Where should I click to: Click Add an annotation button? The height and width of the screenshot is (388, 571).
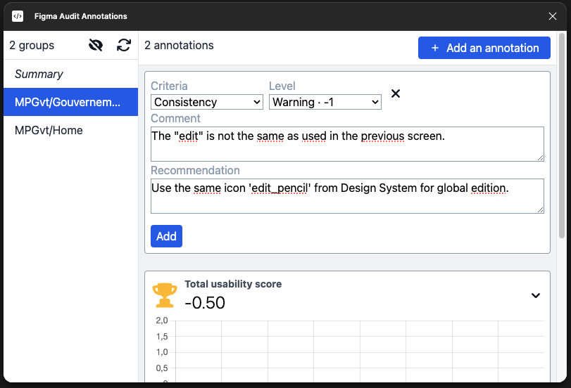click(x=484, y=48)
